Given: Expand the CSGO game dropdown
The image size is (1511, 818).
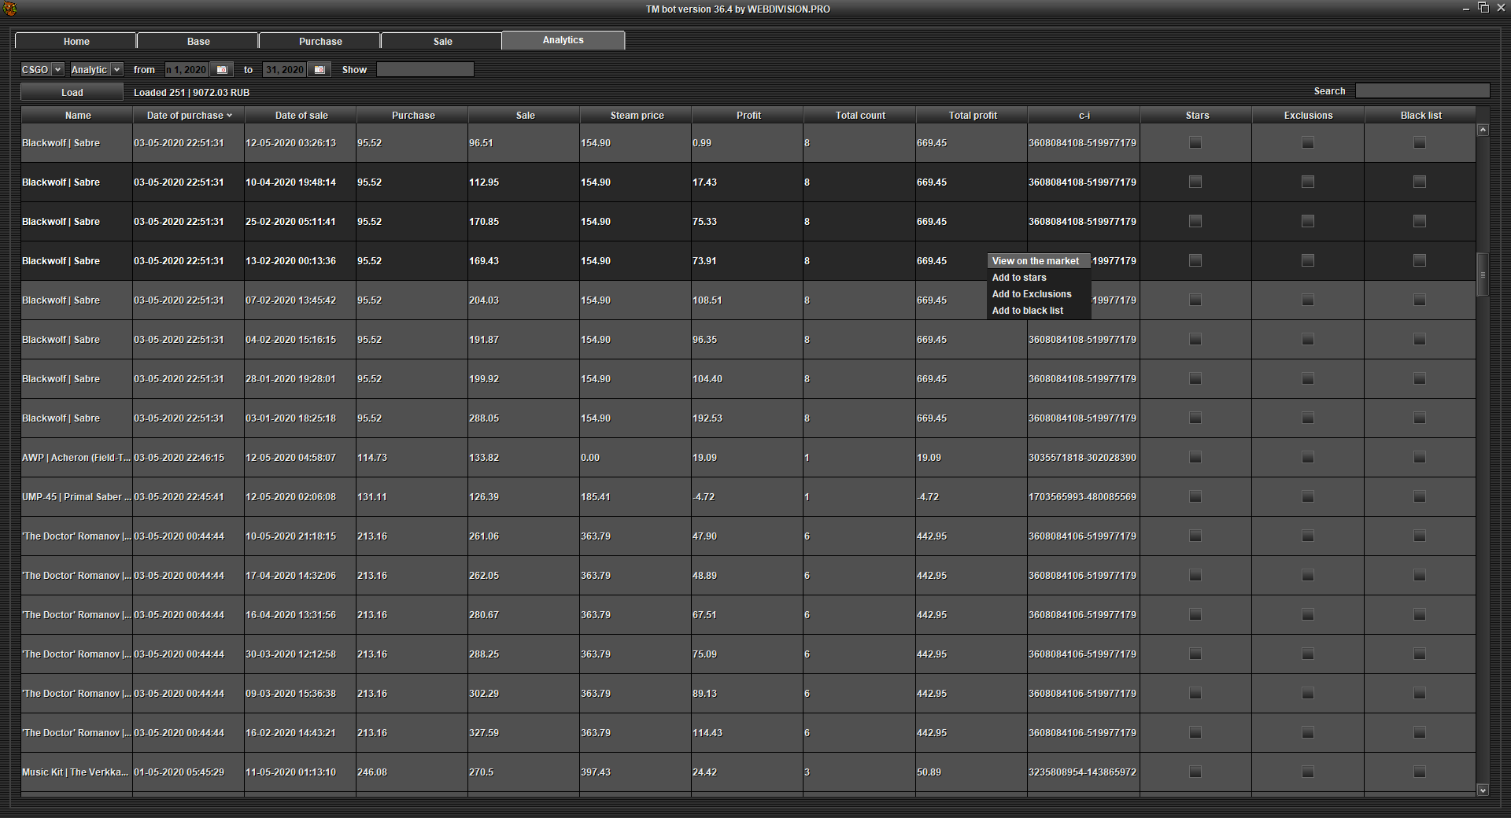Looking at the screenshot, I should click(x=57, y=70).
